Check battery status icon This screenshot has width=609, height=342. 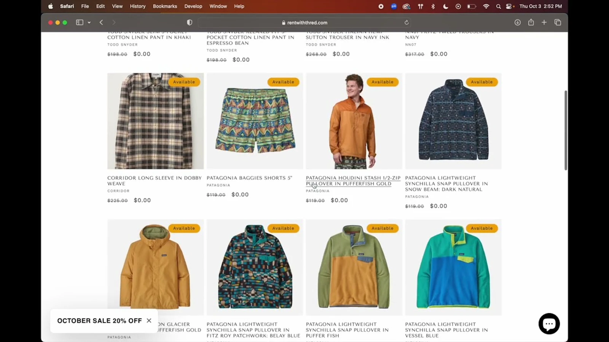(472, 6)
